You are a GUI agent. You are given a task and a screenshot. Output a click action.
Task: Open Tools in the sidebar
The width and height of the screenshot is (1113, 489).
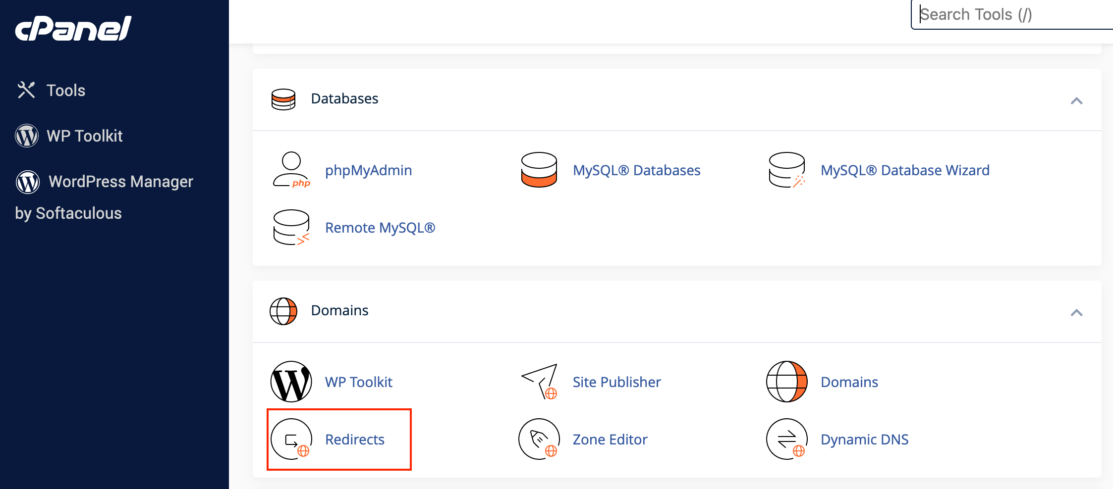[x=66, y=91]
